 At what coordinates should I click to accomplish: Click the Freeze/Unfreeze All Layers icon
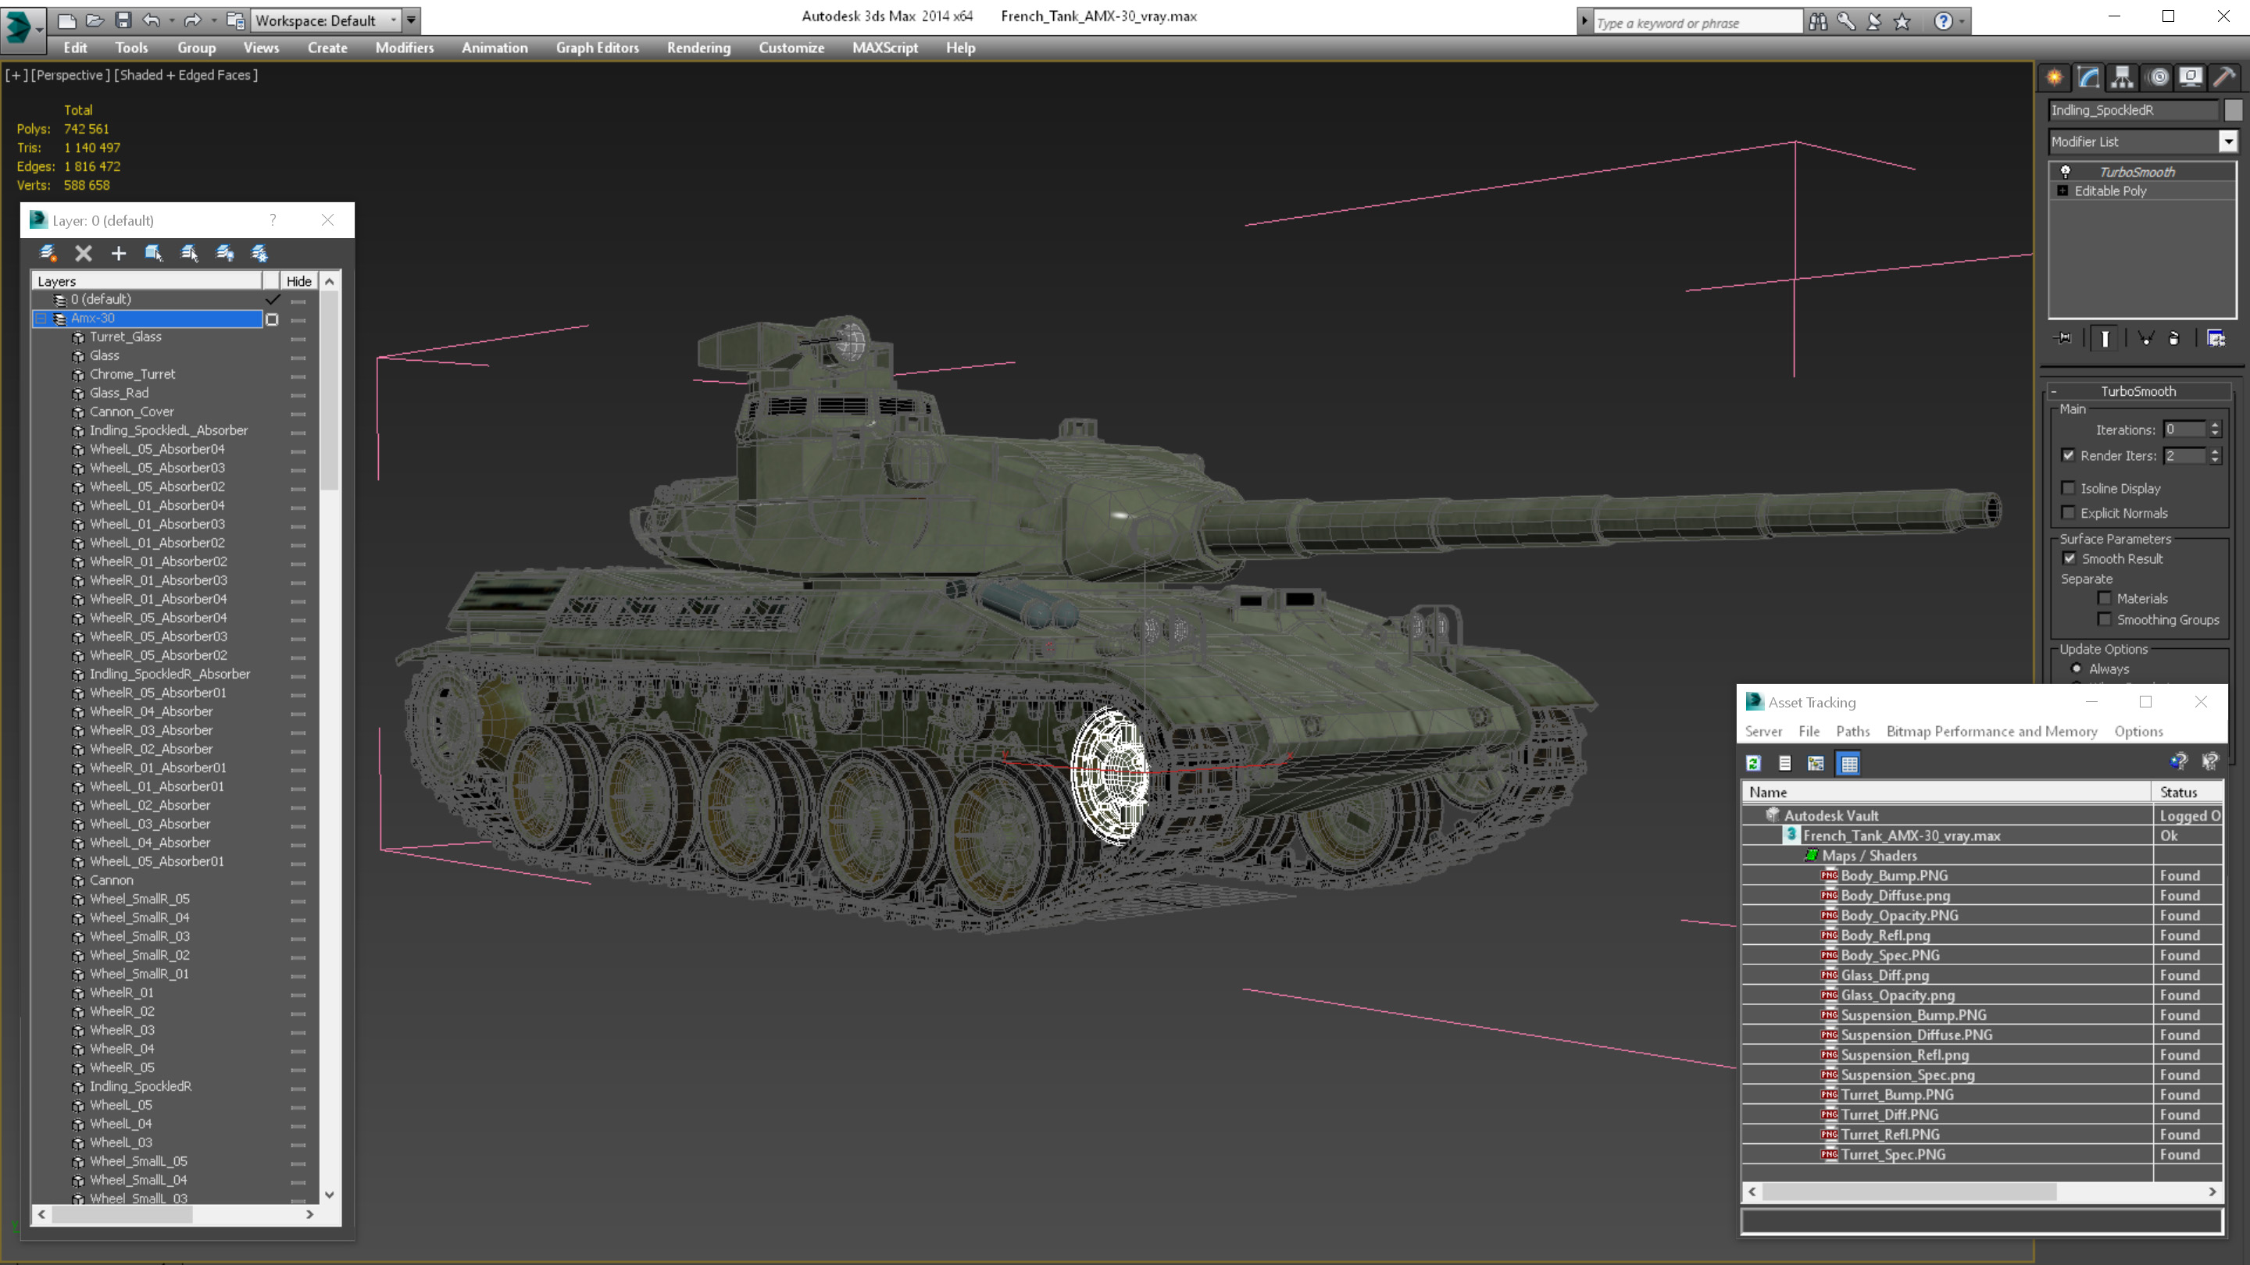point(259,253)
